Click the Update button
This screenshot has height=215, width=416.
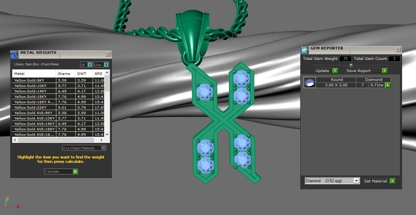click(326, 71)
